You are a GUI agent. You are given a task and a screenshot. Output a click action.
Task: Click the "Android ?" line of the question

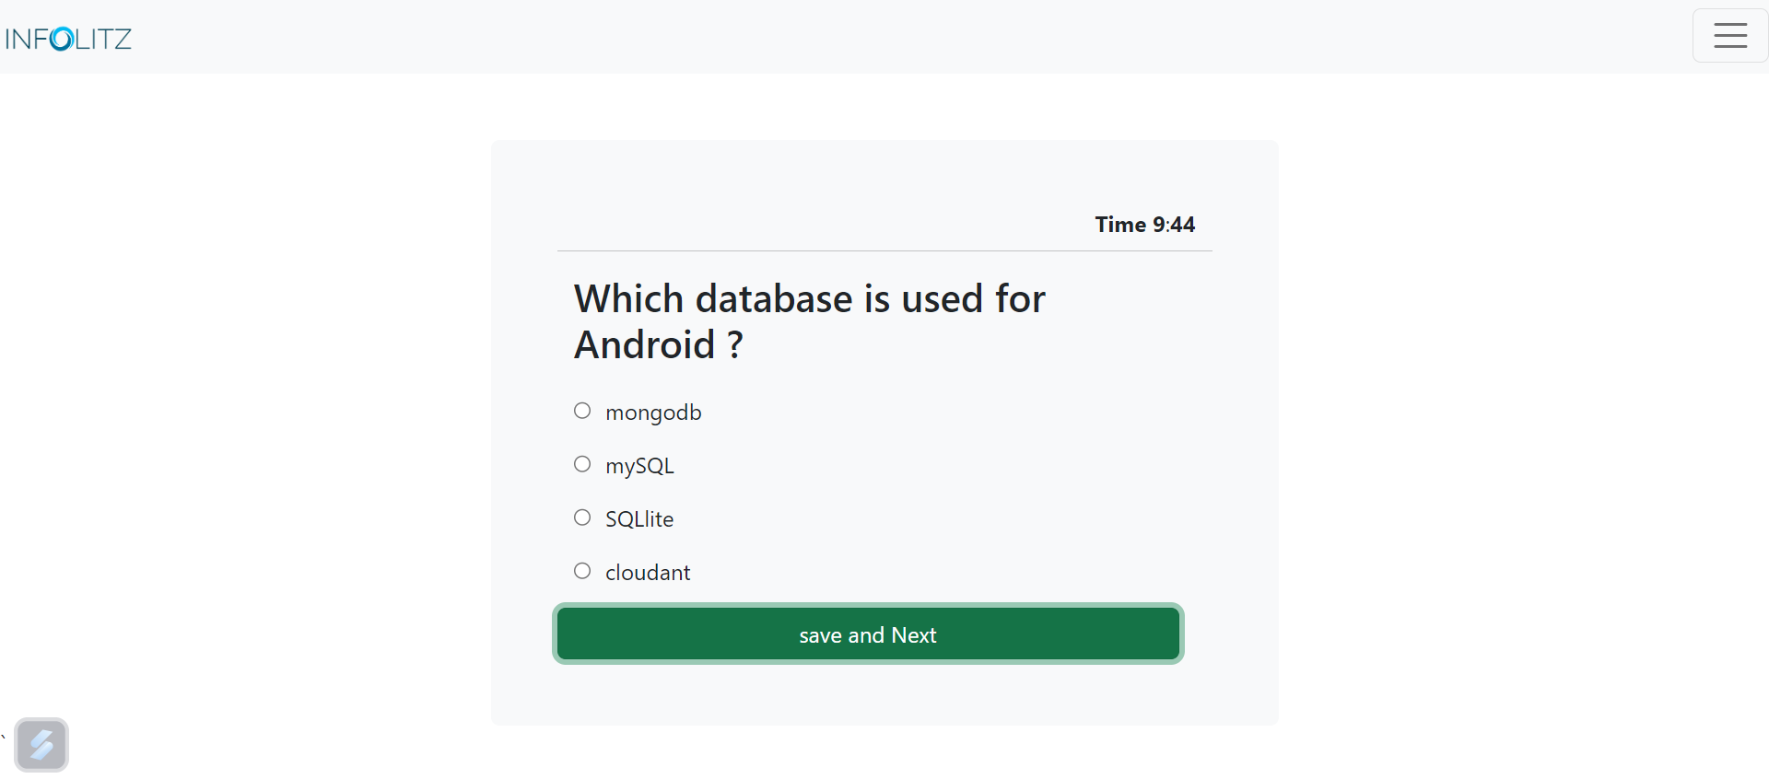pos(658,345)
